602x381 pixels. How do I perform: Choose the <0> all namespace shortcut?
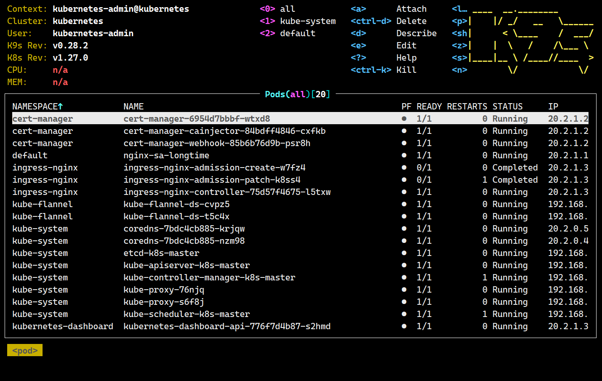point(278,9)
